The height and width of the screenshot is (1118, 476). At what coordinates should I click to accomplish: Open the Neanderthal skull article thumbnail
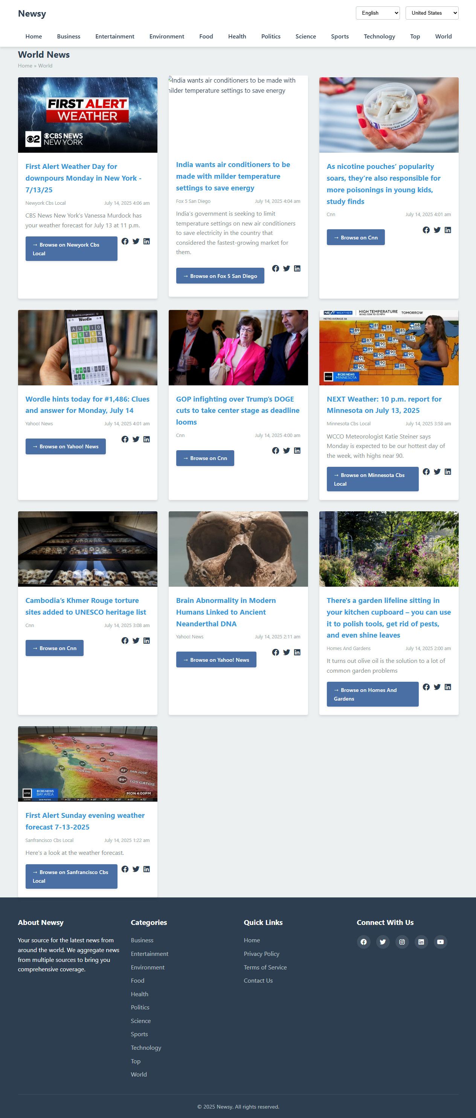point(238,549)
